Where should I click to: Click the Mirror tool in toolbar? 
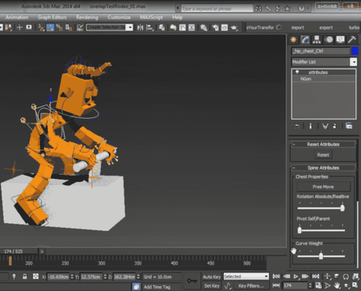[x=140, y=27]
